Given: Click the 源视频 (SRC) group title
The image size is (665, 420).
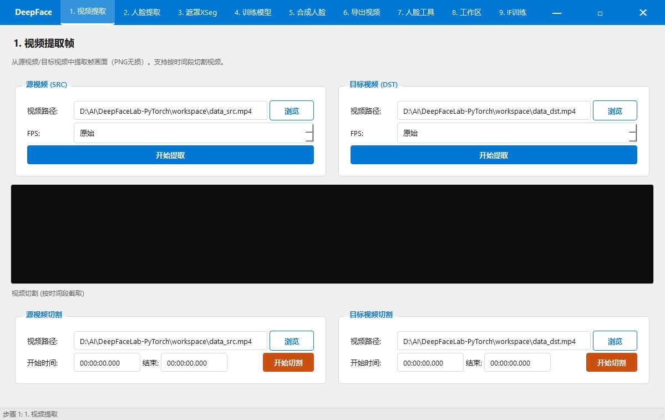Looking at the screenshot, I should [x=47, y=84].
